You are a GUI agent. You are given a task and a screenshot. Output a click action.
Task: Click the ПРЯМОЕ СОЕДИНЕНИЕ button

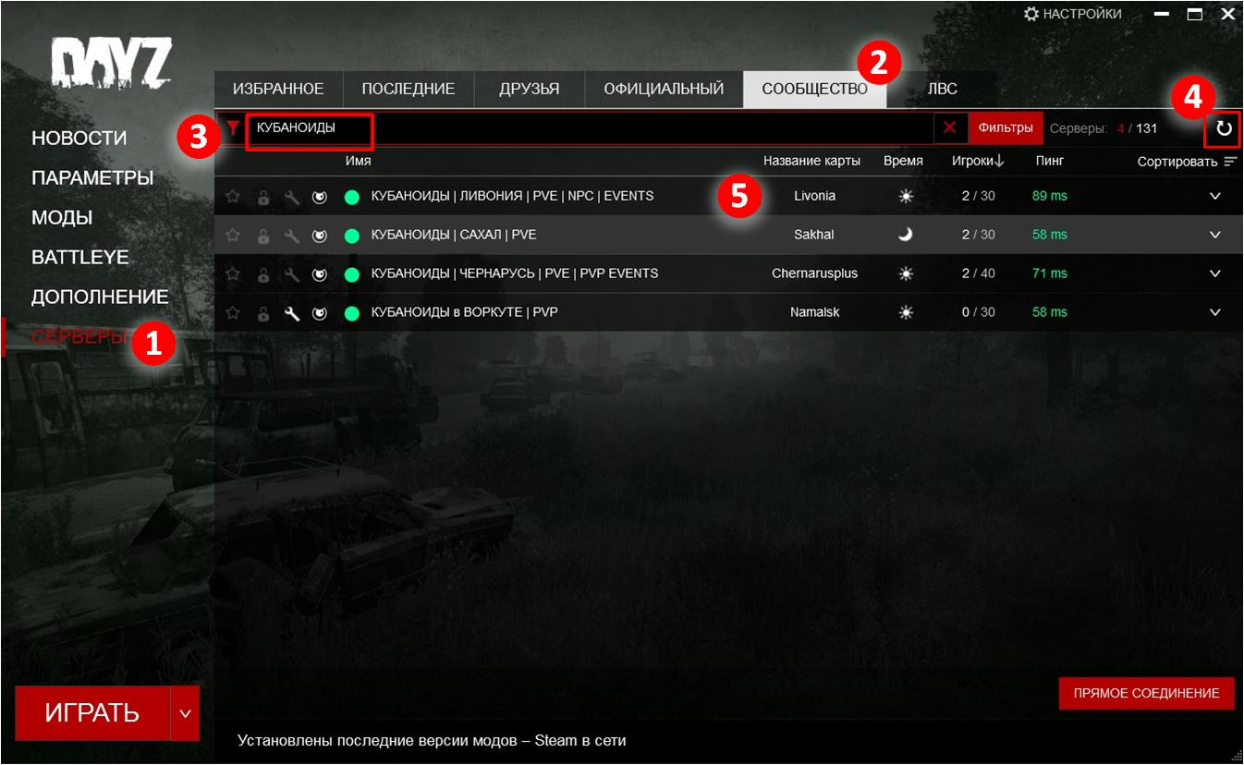[1146, 693]
